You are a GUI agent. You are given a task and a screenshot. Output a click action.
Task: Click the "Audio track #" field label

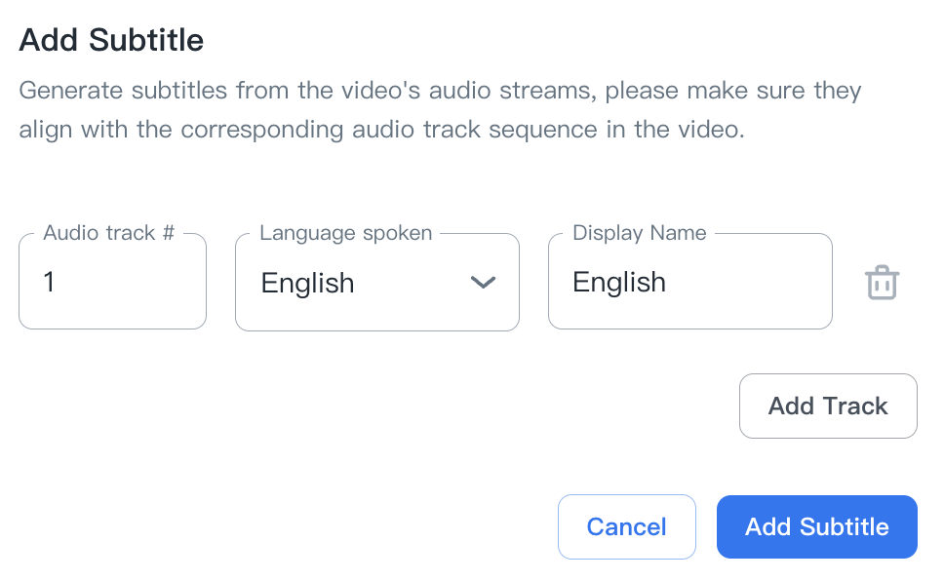click(x=108, y=233)
